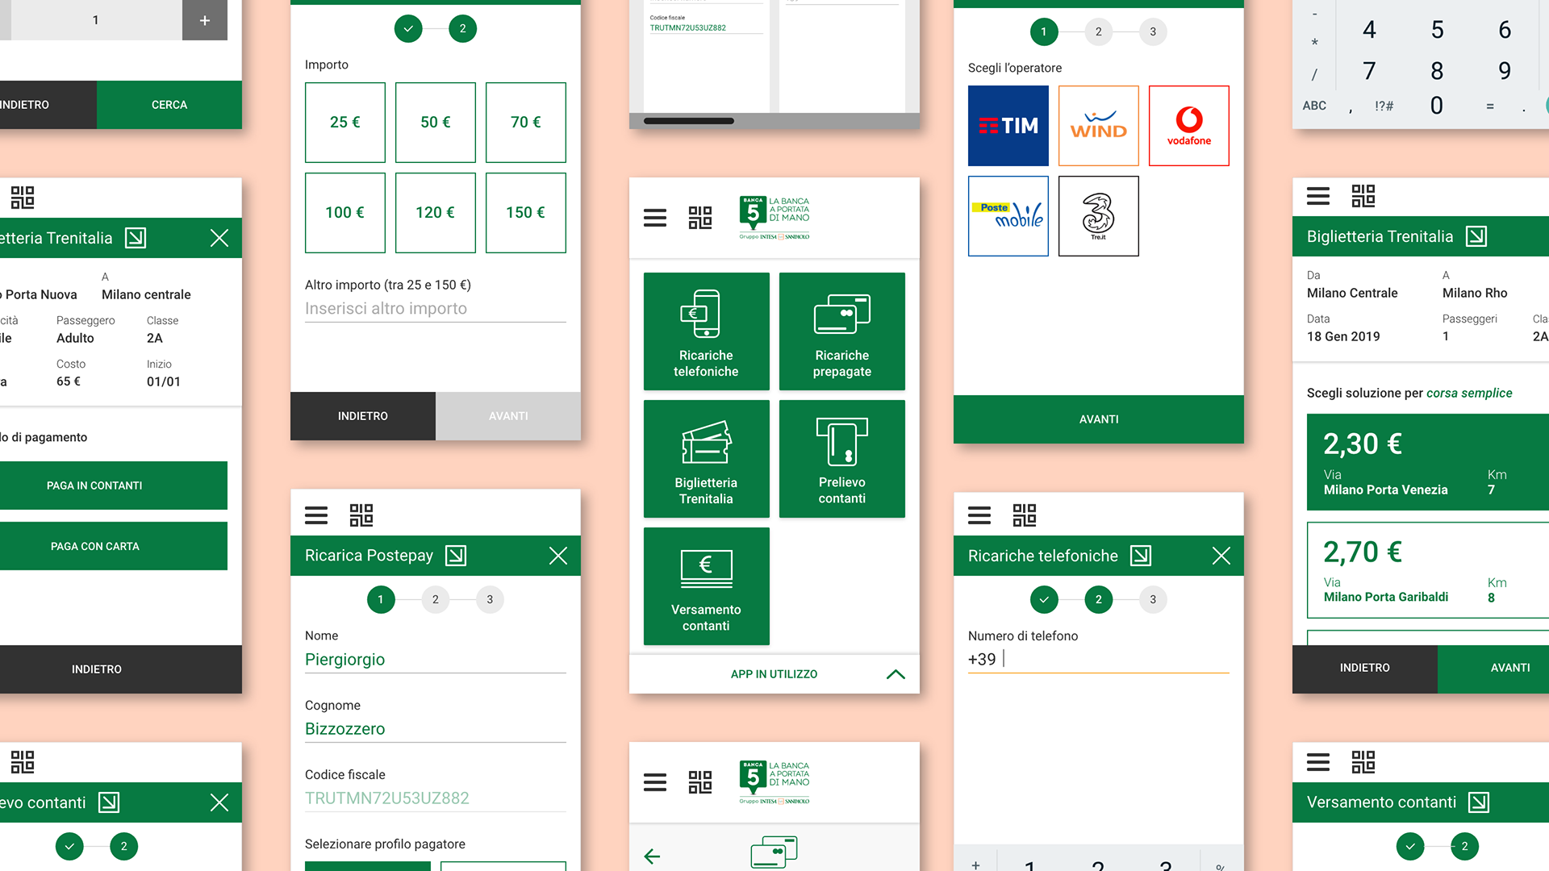The image size is (1549, 871).
Task: Select PosteMobile operator logo
Action: [x=1008, y=216]
